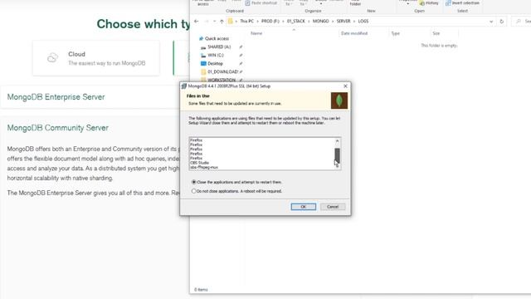Image resolution: width=531 pixels, height=299 pixels.
Task: Sort files by Type column
Action: 395,33
